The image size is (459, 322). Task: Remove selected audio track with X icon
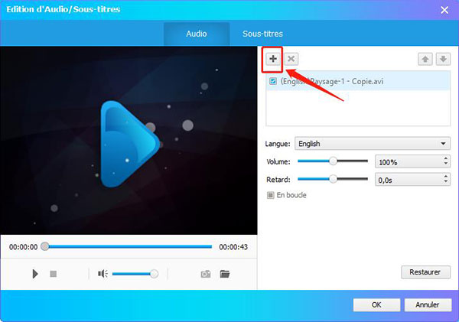pos(291,59)
